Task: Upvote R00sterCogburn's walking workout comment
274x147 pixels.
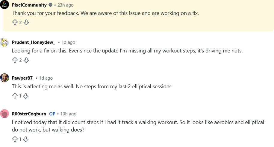Action: [15, 139]
